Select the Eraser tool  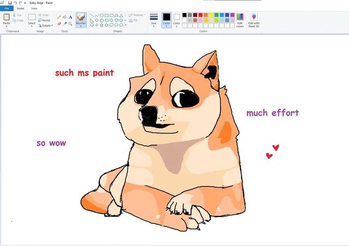pyautogui.click(x=59, y=23)
